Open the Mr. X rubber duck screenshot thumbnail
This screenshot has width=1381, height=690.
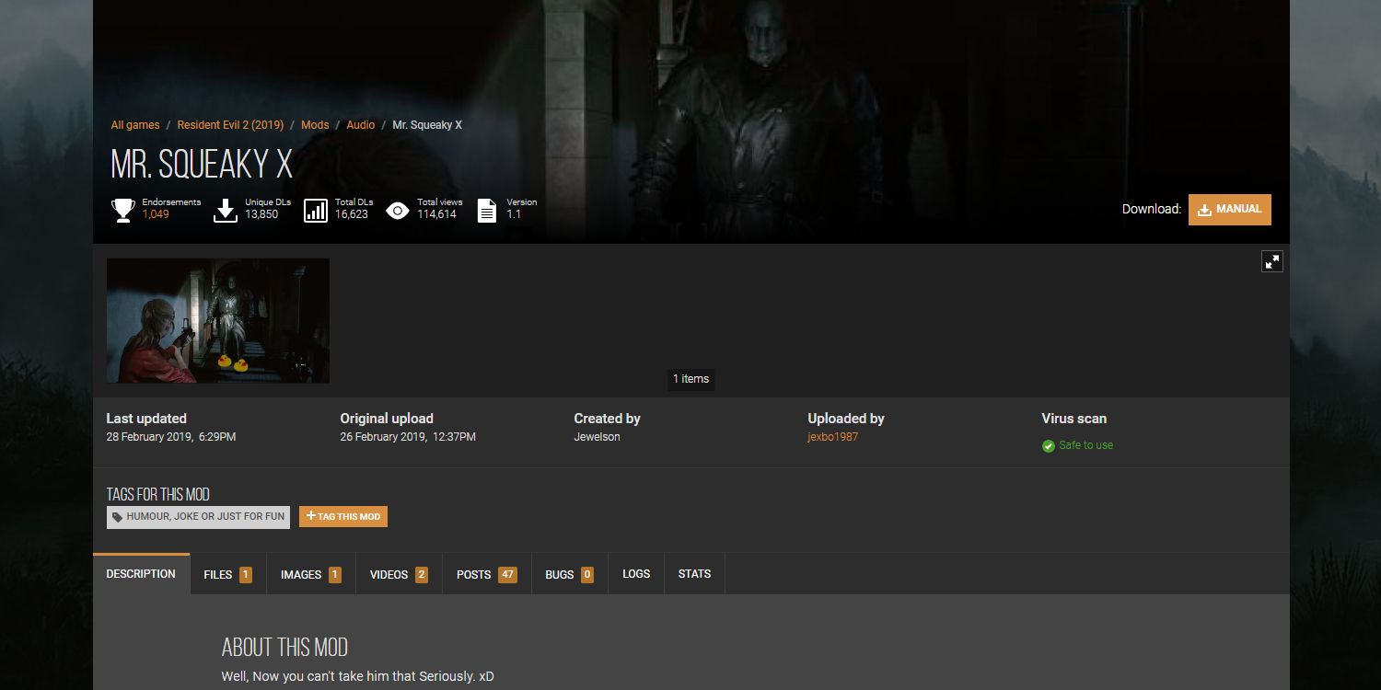218,320
